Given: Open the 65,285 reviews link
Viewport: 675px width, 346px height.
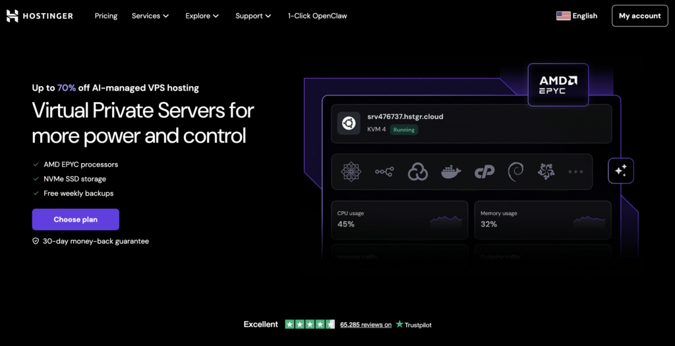Looking at the screenshot, I should [x=365, y=324].
